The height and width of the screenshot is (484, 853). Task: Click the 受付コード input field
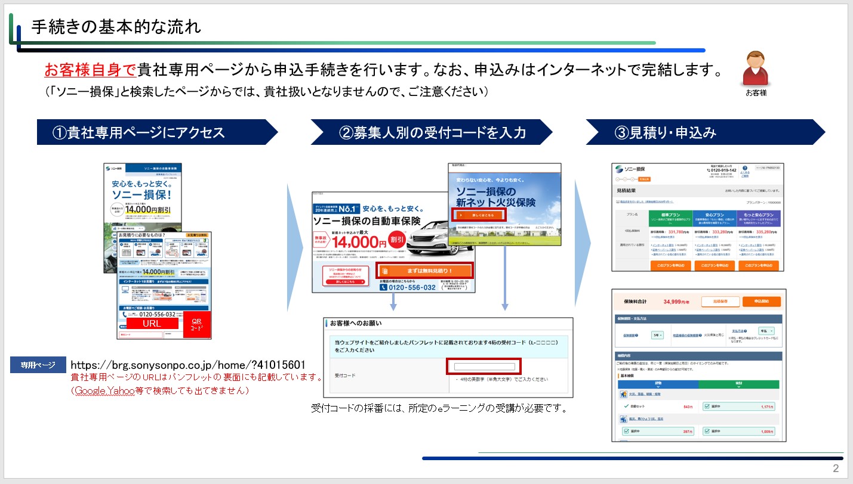tap(484, 366)
